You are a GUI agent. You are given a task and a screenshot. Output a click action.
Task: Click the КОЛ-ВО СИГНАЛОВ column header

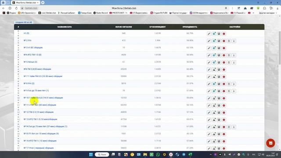tap(124, 27)
